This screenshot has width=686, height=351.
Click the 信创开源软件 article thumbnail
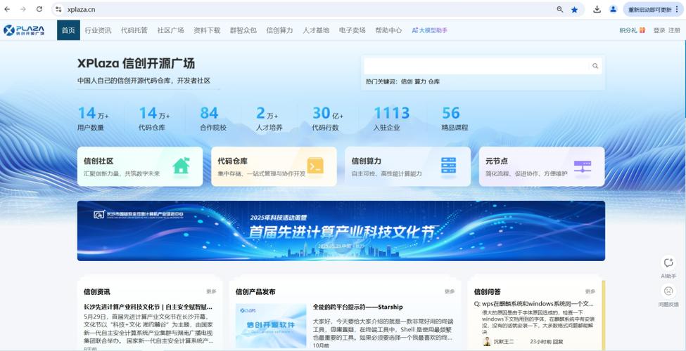pyautogui.click(x=271, y=325)
